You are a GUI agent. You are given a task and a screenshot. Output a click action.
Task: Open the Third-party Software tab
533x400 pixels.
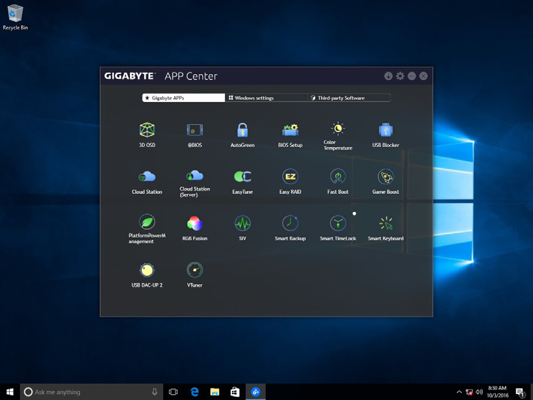(349, 98)
